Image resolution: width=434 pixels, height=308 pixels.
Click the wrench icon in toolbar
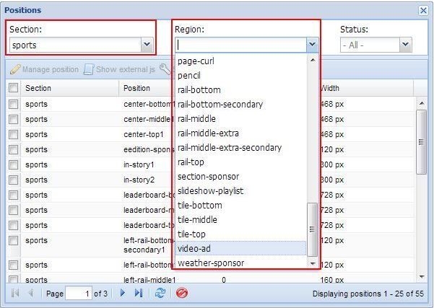(165, 69)
